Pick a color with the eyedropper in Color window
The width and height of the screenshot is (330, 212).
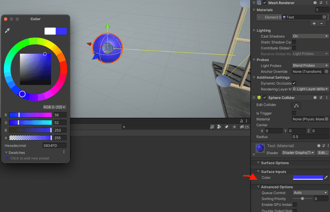tap(7, 31)
